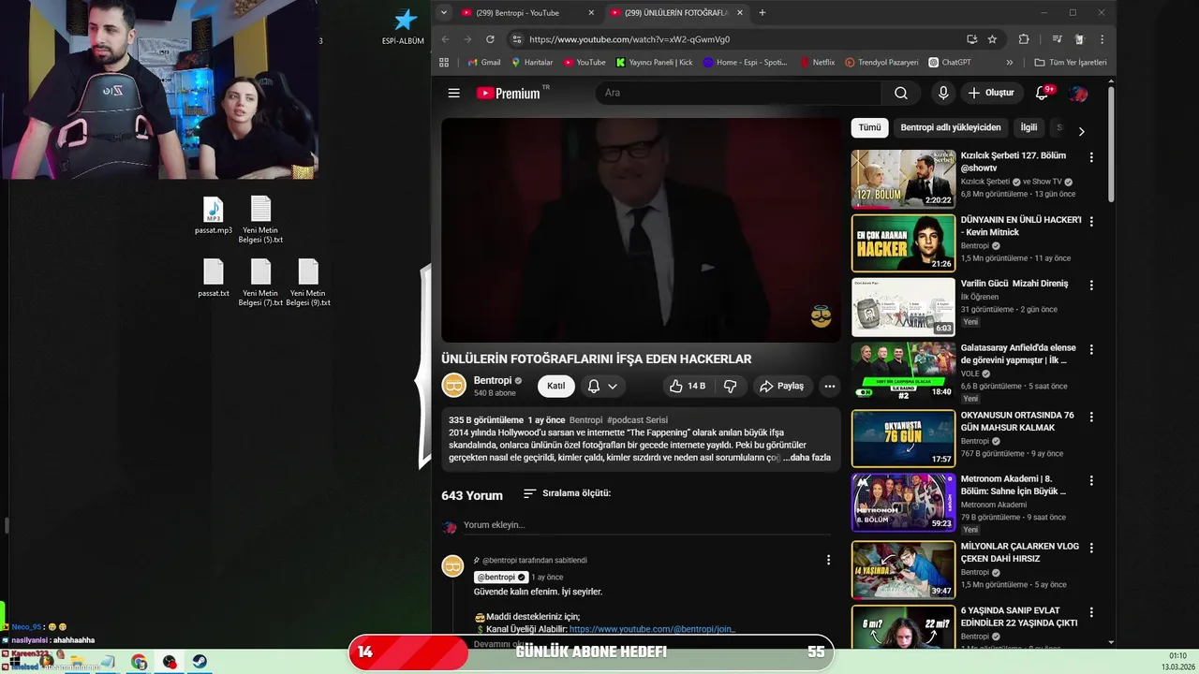Click the search magnifier button
The width and height of the screenshot is (1199, 674).
tap(901, 93)
